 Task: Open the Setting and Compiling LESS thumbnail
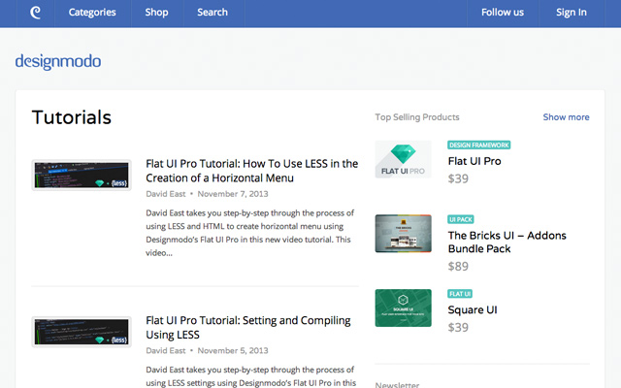82,332
